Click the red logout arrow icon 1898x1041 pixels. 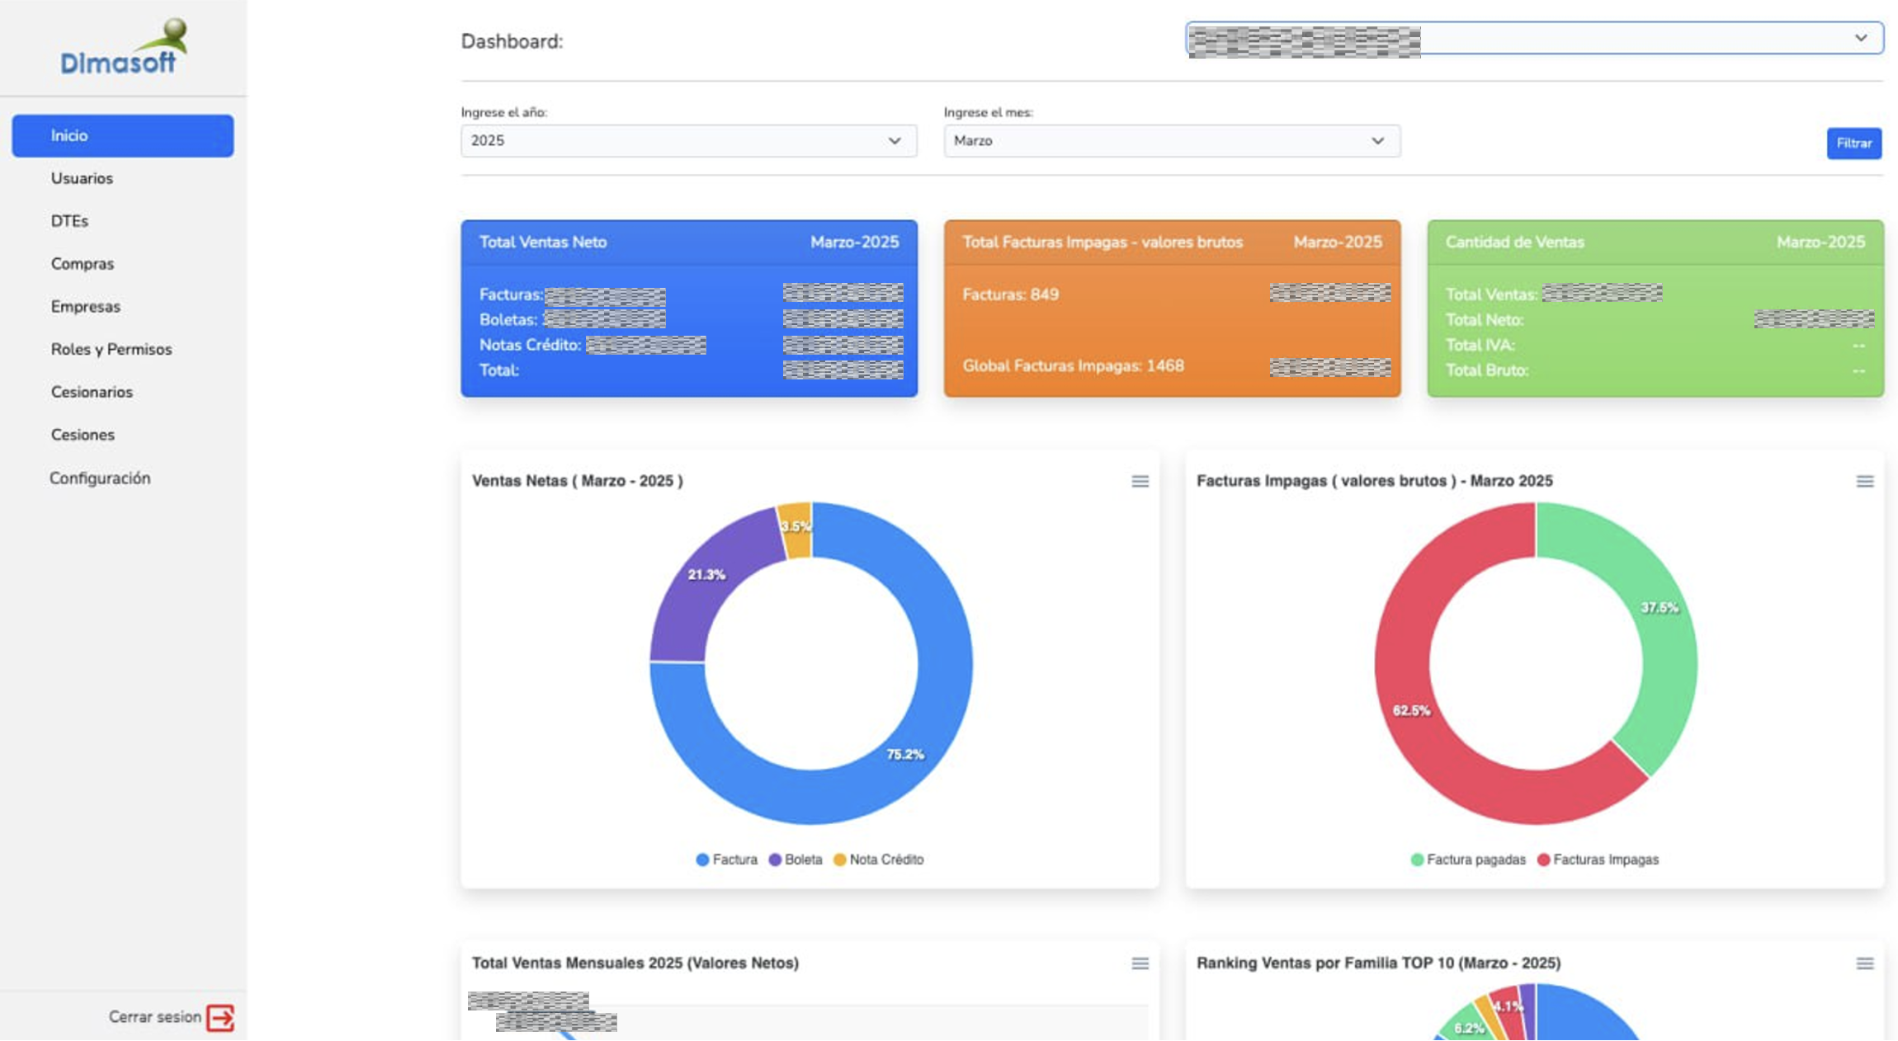[x=220, y=1018]
